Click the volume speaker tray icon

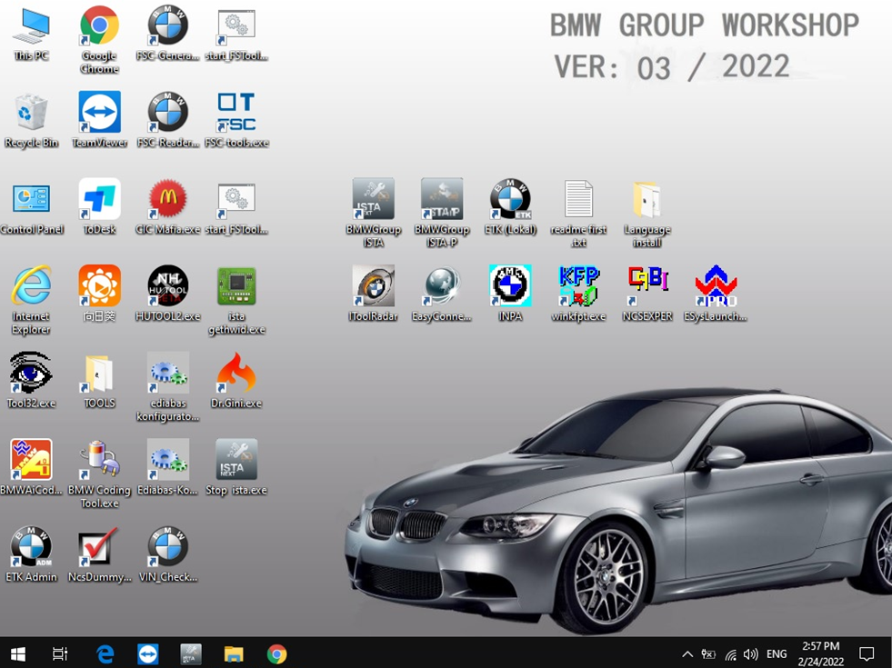point(751,654)
